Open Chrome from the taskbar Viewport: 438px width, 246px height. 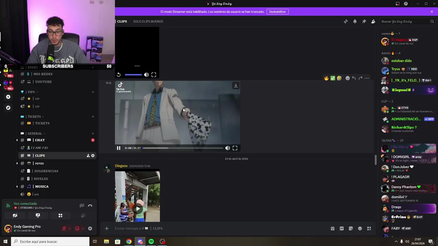tap(129, 242)
